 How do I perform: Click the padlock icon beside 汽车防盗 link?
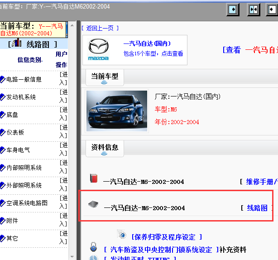pyautogui.click(x=93, y=247)
